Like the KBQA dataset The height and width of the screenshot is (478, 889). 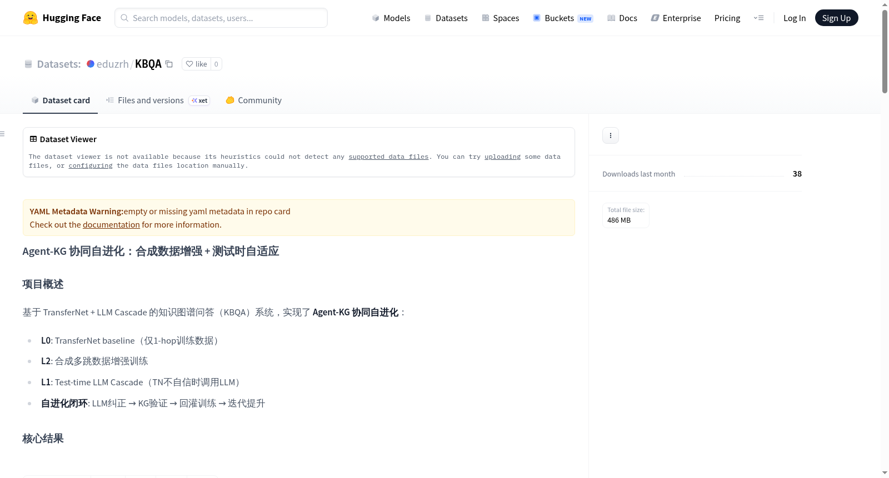tap(196, 64)
